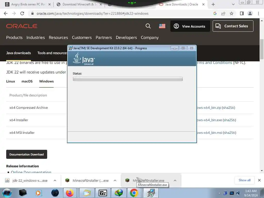Open media player taskbar icon
Viewport: 264px width, 198px height.
pos(38,193)
